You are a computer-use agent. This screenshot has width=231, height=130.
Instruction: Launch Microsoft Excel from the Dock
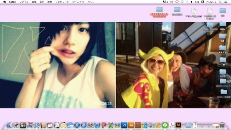coord(111,125)
